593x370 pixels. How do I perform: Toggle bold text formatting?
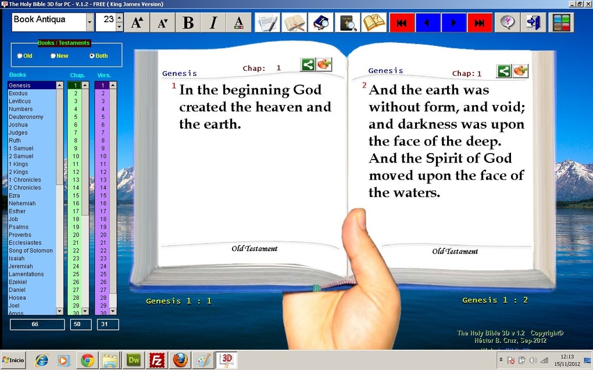coord(188,23)
